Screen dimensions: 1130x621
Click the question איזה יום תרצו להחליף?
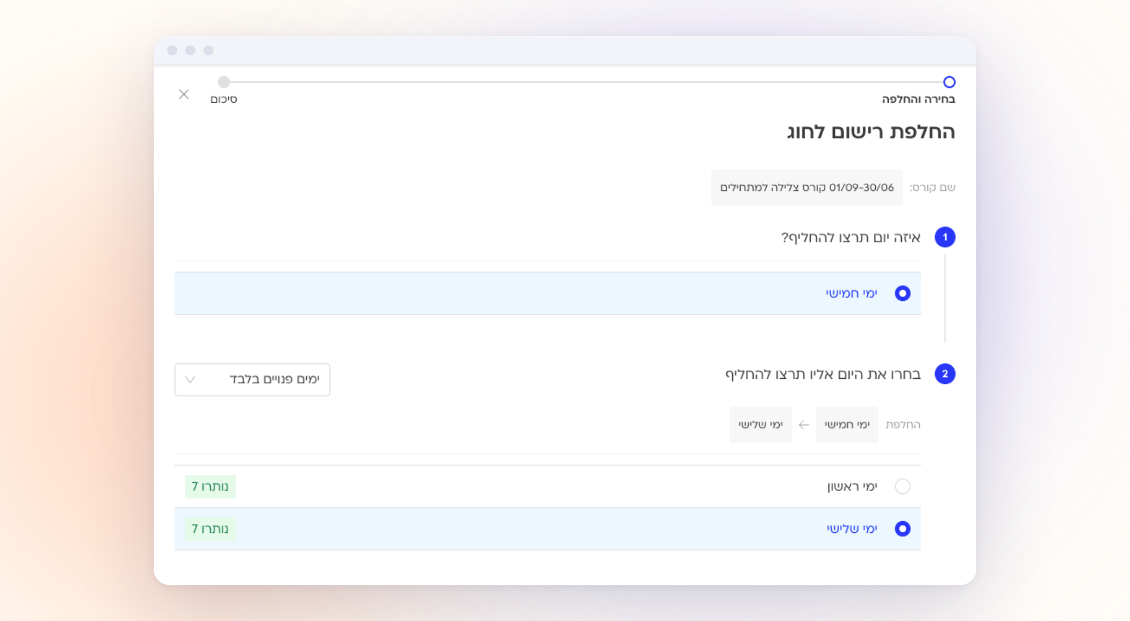[x=851, y=238]
